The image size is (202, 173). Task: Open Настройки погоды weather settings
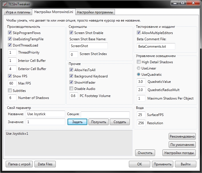pyautogui.click(x=179, y=153)
